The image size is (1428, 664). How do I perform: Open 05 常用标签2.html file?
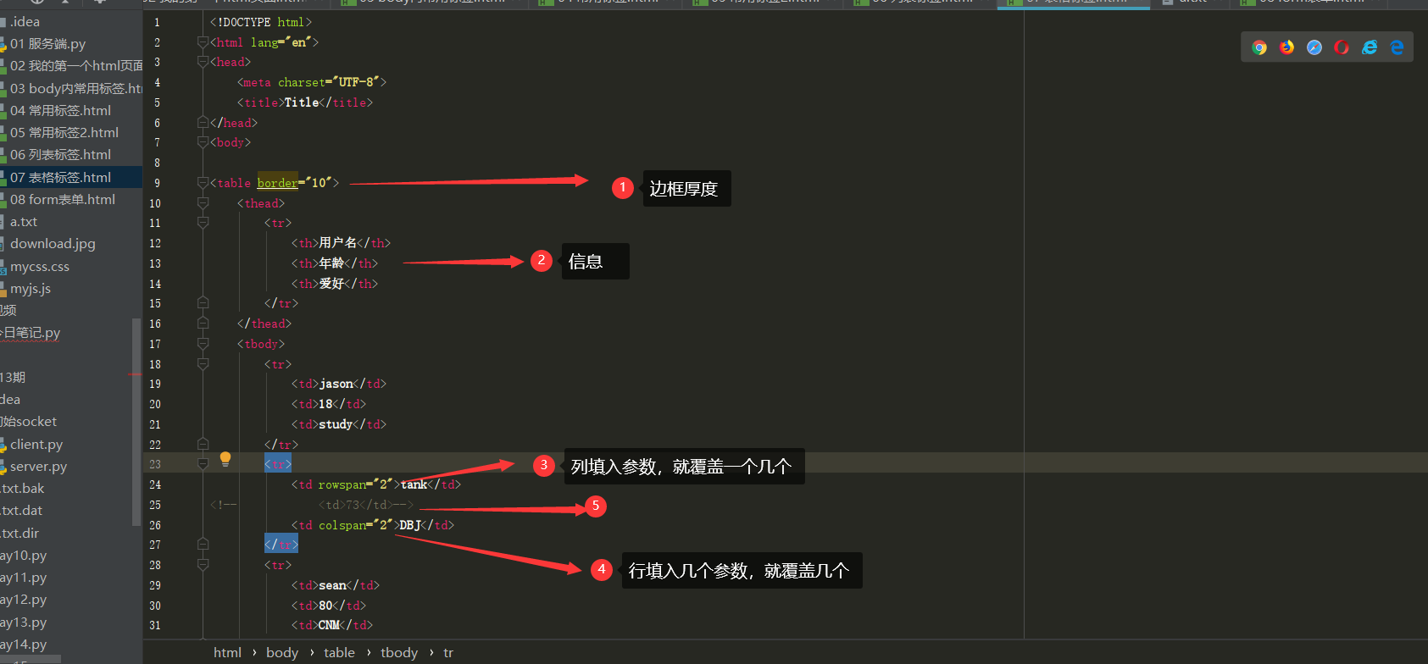pyautogui.click(x=64, y=133)
